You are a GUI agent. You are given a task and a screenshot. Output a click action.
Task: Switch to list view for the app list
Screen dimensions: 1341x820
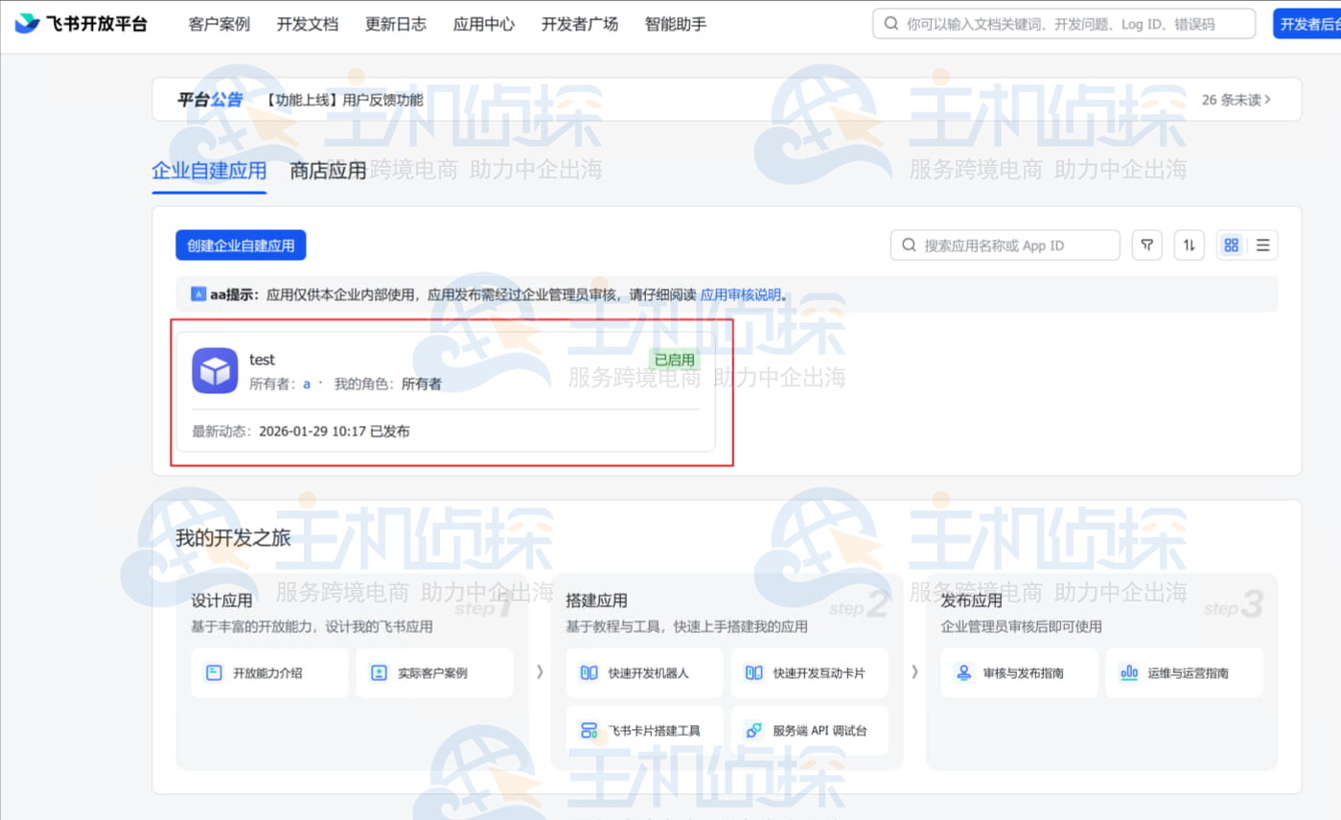[x=1261, y=245]
